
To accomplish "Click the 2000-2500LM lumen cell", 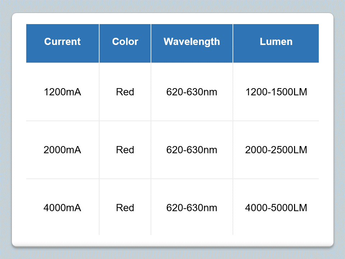I will click(276, 150).
